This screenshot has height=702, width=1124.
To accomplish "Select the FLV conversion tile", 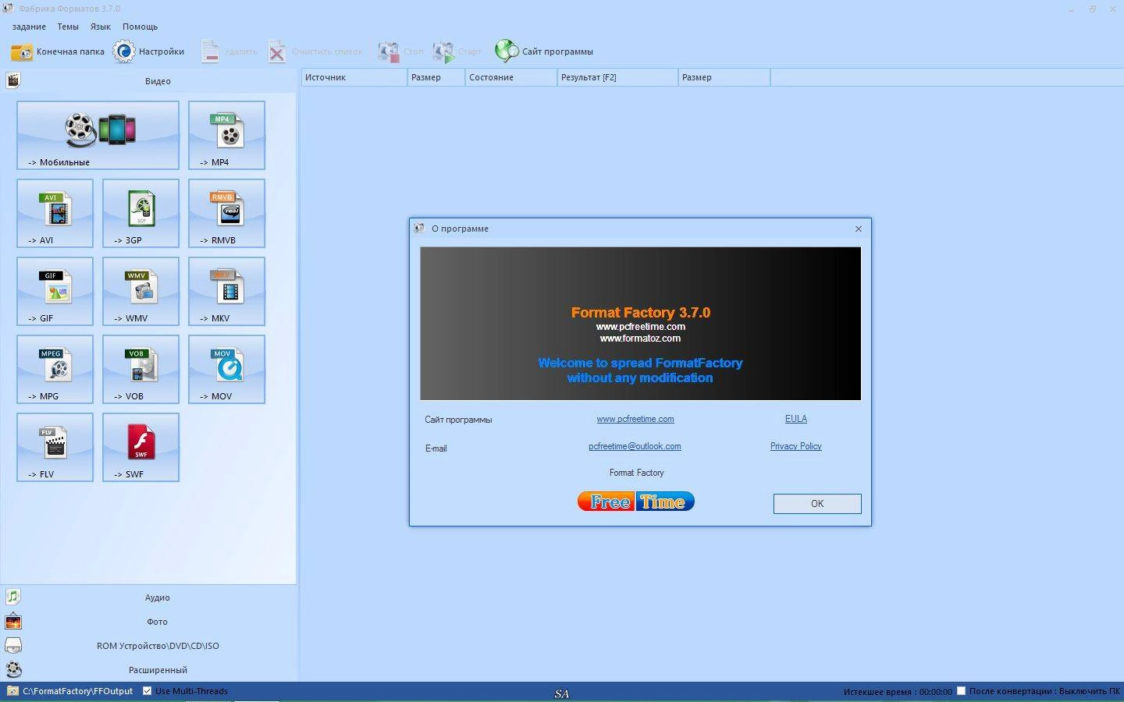I will click(x=55, y=447).
